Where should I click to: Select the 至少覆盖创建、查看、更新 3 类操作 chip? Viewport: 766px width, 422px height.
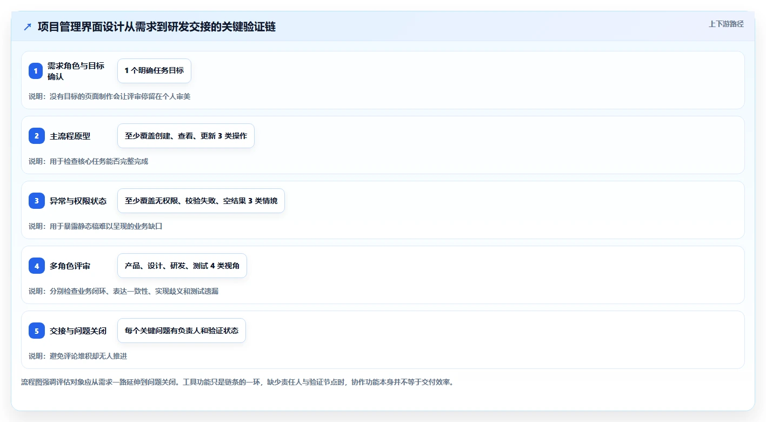tap(185, 136)
